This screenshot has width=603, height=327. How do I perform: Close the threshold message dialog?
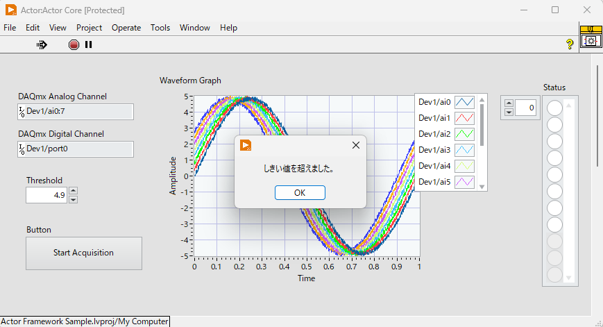pyautogui.click(x=356, y=145)
